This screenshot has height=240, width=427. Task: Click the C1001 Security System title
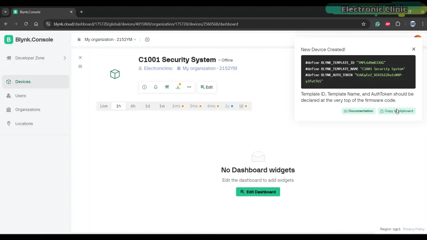pyautogui.click(x=177, y=60)
